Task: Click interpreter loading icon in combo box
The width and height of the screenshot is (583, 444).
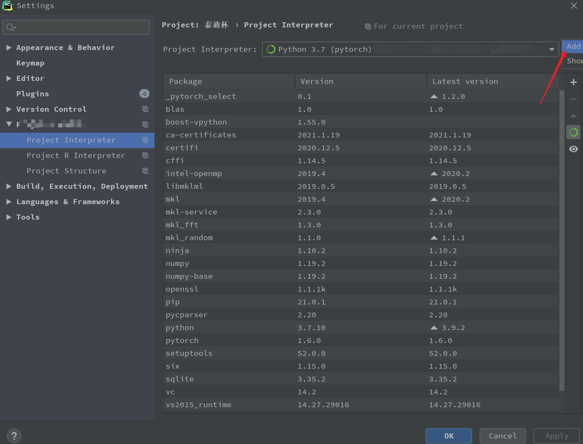Action: pos(271,49)
